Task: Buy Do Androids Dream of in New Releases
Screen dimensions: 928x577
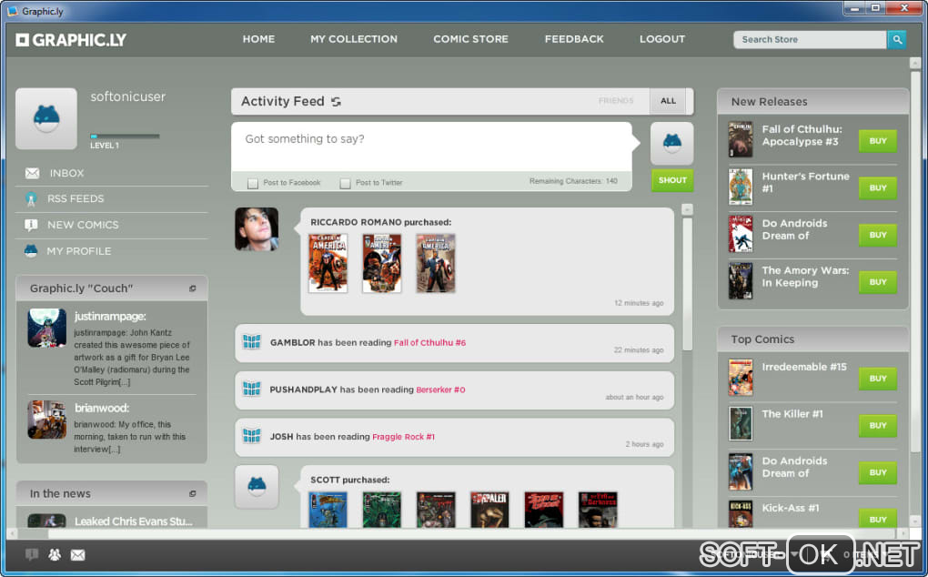Action: (878, 235)
